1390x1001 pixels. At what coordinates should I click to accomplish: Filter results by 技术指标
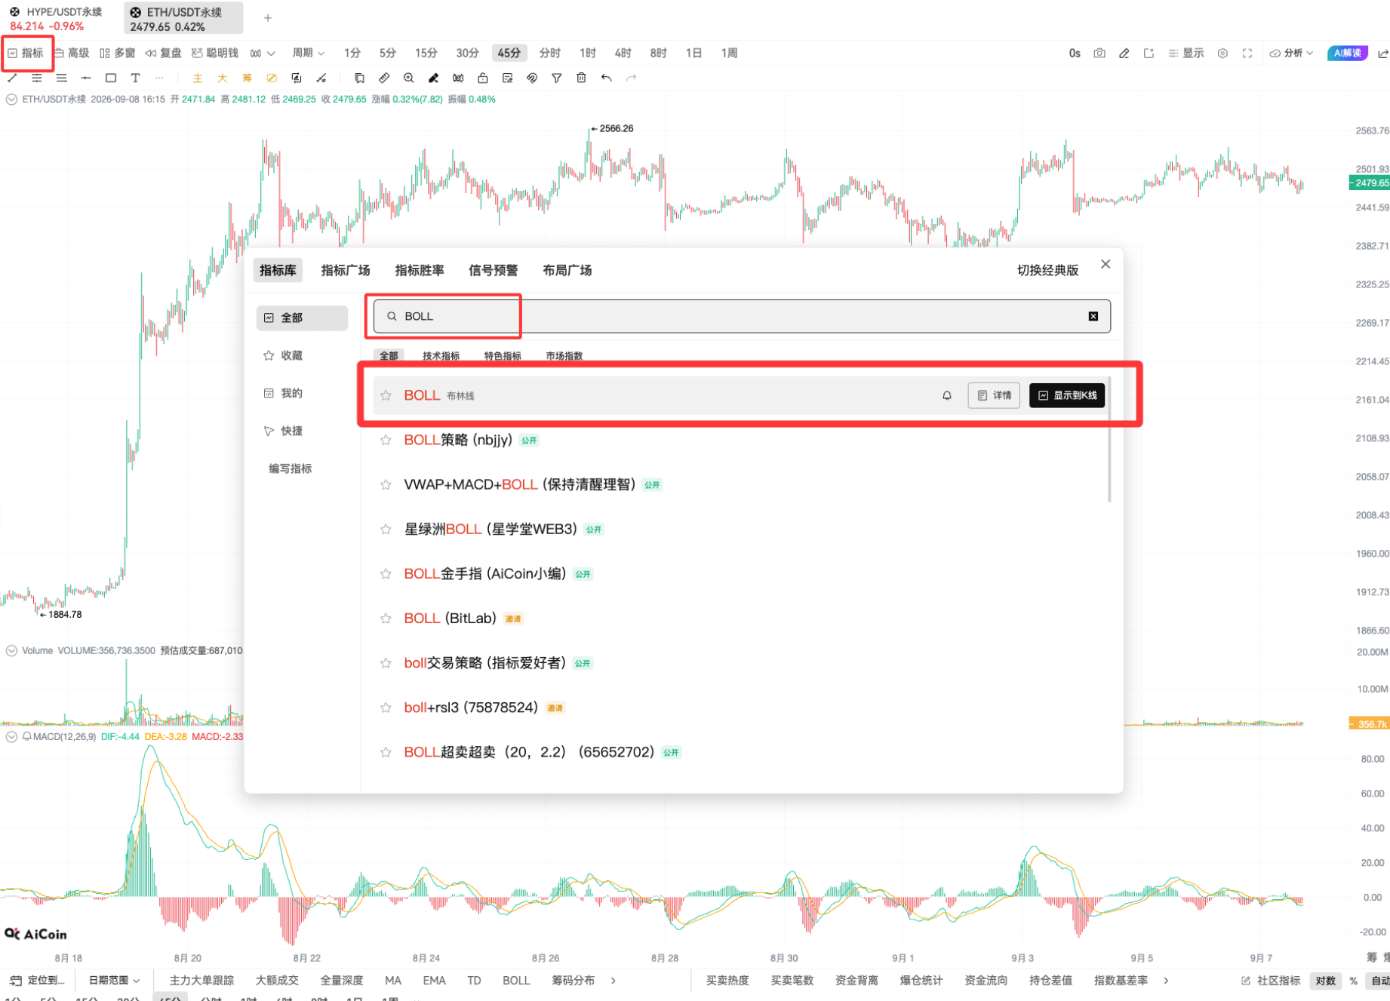[441, 356]
